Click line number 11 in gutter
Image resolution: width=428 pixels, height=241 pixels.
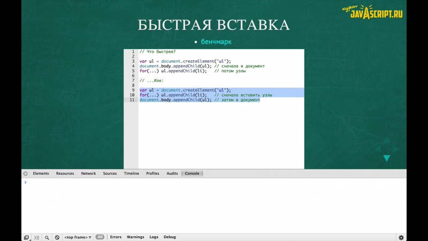click(132, 100)
